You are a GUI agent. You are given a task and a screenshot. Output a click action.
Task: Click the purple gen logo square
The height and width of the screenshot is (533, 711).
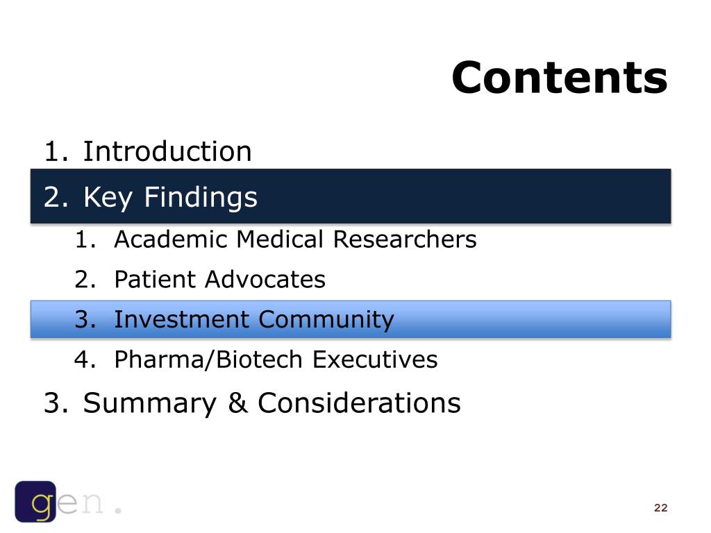[35, 502]
